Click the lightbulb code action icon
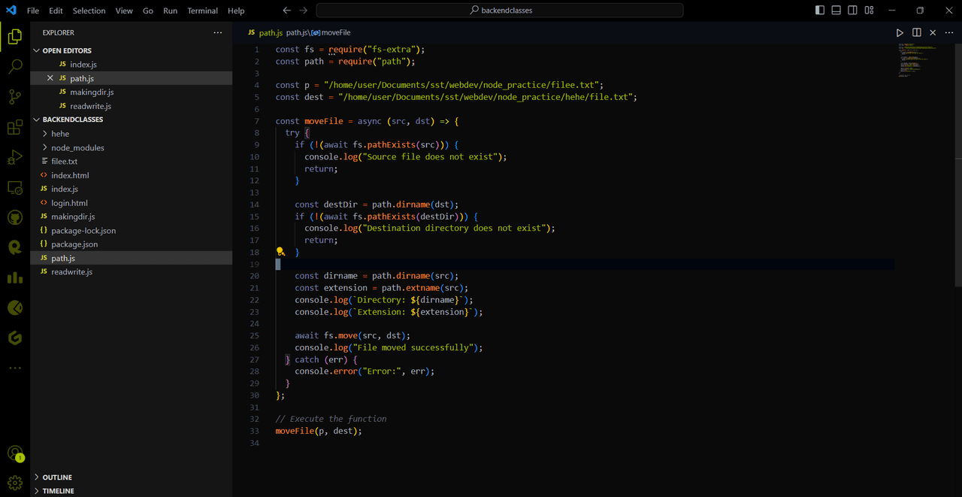The image size is (962, 497). pos(280,252)
